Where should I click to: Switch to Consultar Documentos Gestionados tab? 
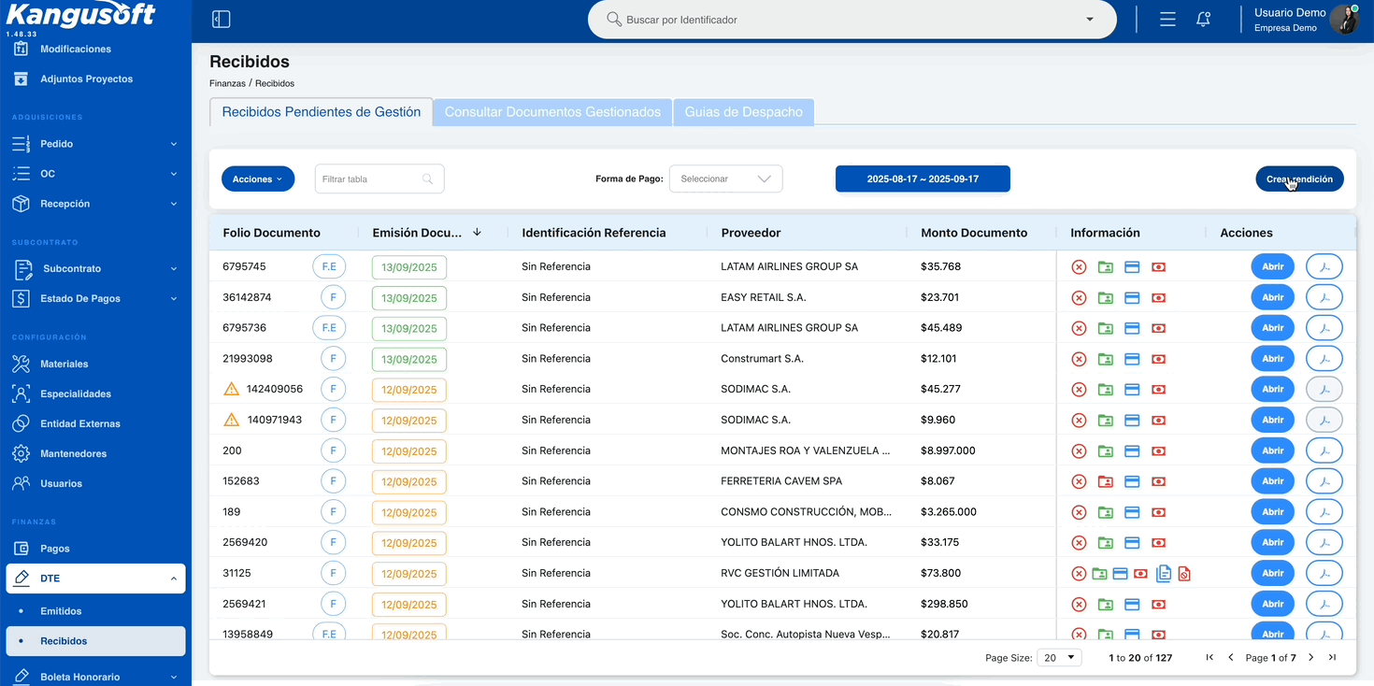[x=552, y=112]
